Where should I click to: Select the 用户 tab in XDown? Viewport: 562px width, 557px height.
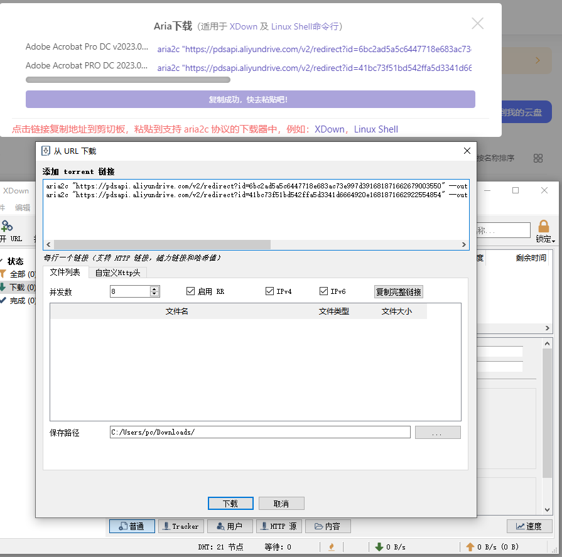[x=230, y=526]
